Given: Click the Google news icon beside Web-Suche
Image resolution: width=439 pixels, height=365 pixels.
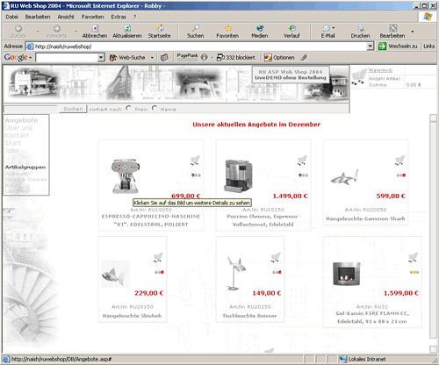Looking at the screenshot, I should [164, 57].
